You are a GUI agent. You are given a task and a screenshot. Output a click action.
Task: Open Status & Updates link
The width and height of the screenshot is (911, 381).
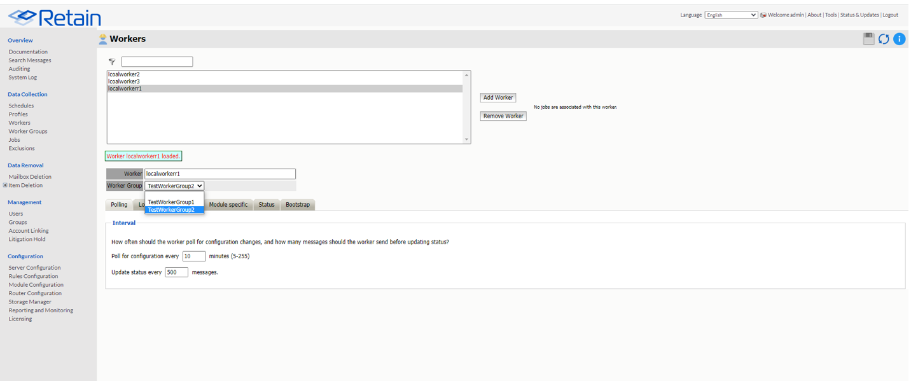click(859, 15)
